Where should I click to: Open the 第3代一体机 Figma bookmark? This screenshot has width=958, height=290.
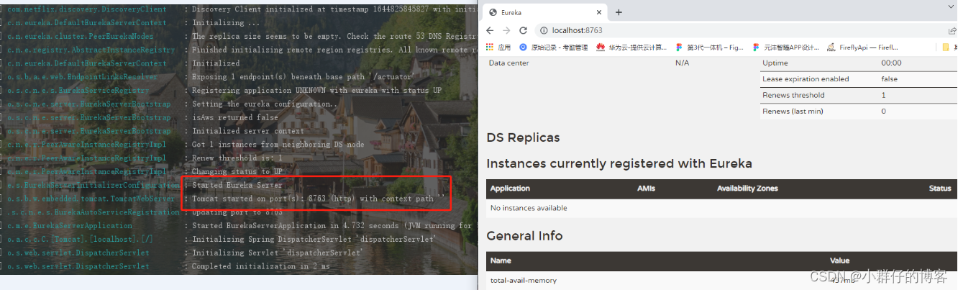[x=710, y=47]
